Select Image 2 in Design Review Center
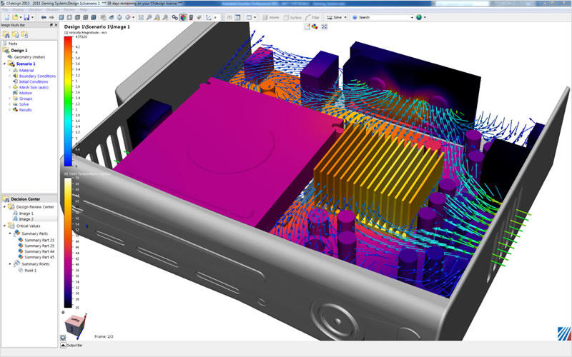 [26, 220]
